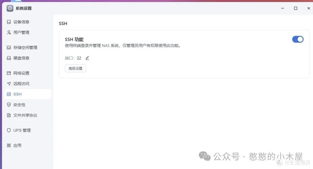Viewport: 313px width, 169px height.
Task: Switch to 远程访问 settings
Action: pyautogui.click(x=28, y=84)
